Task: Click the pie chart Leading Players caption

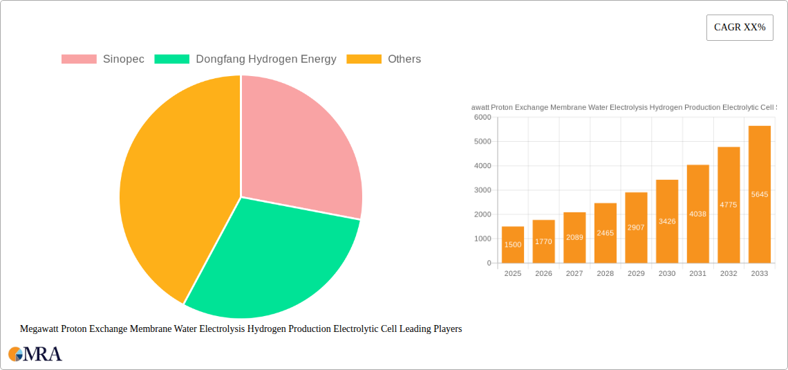Action: (x=241, y=329)
